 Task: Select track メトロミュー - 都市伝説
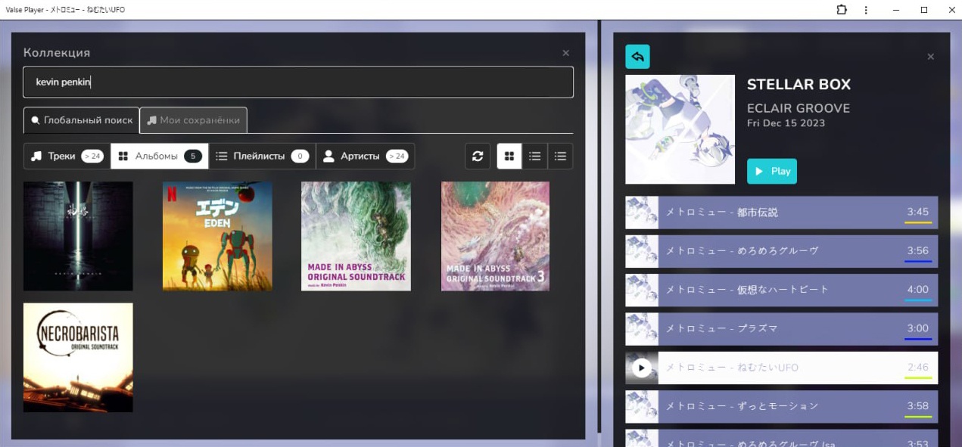[781, 213]
